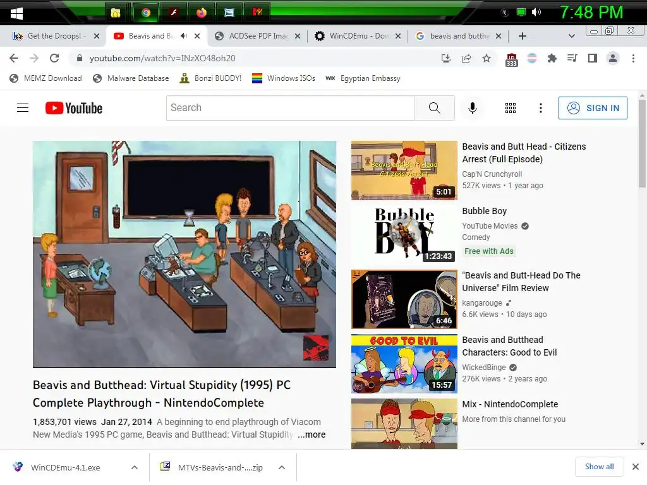Expand the video description with ...more

click(311, 434)
